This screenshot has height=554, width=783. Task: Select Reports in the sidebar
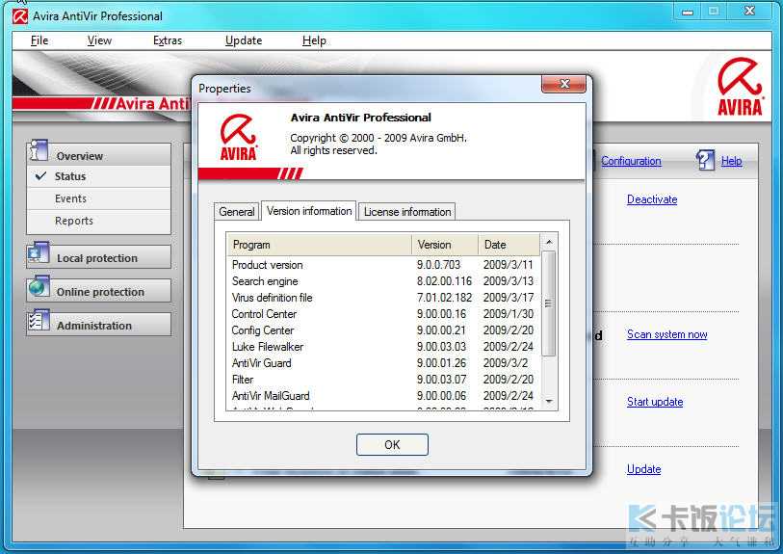99,221
